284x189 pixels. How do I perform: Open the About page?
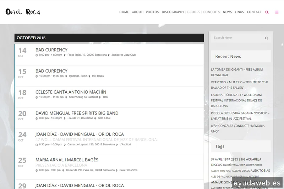[137, 12]
